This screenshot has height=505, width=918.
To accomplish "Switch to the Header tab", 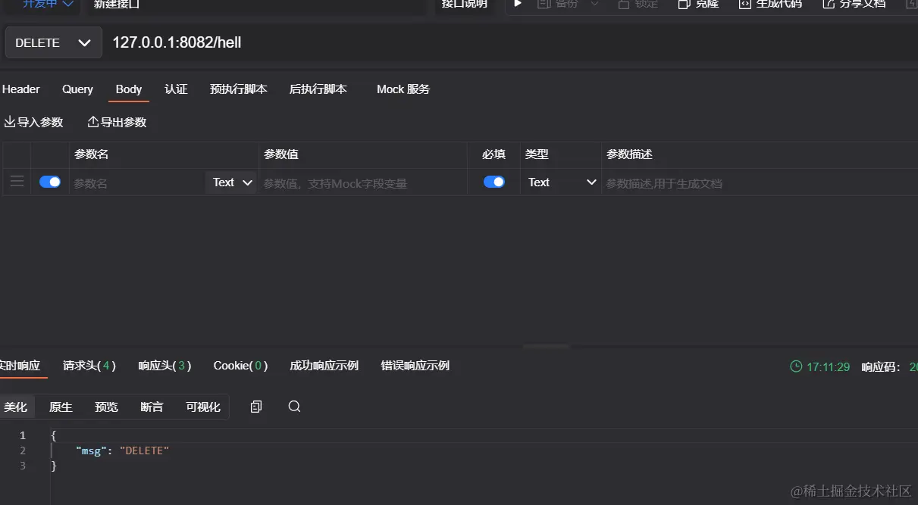I will (x=21, y=89).
